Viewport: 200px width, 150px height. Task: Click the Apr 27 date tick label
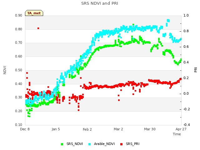tap(181, 129)
